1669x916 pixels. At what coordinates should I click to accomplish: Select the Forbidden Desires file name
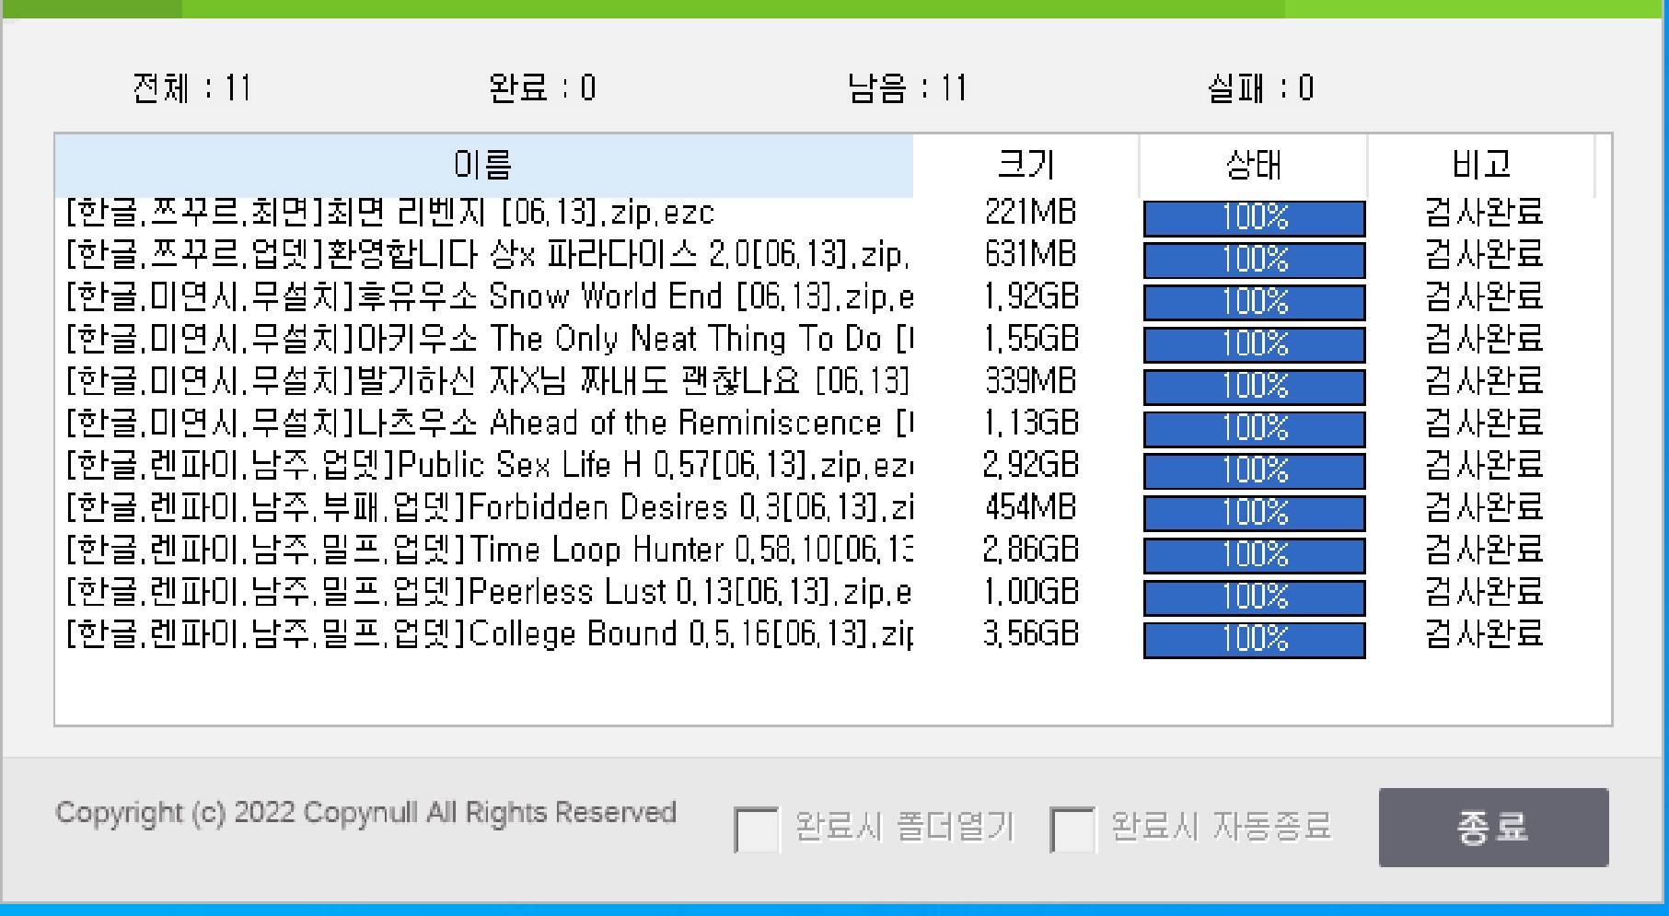coord(488,508)
